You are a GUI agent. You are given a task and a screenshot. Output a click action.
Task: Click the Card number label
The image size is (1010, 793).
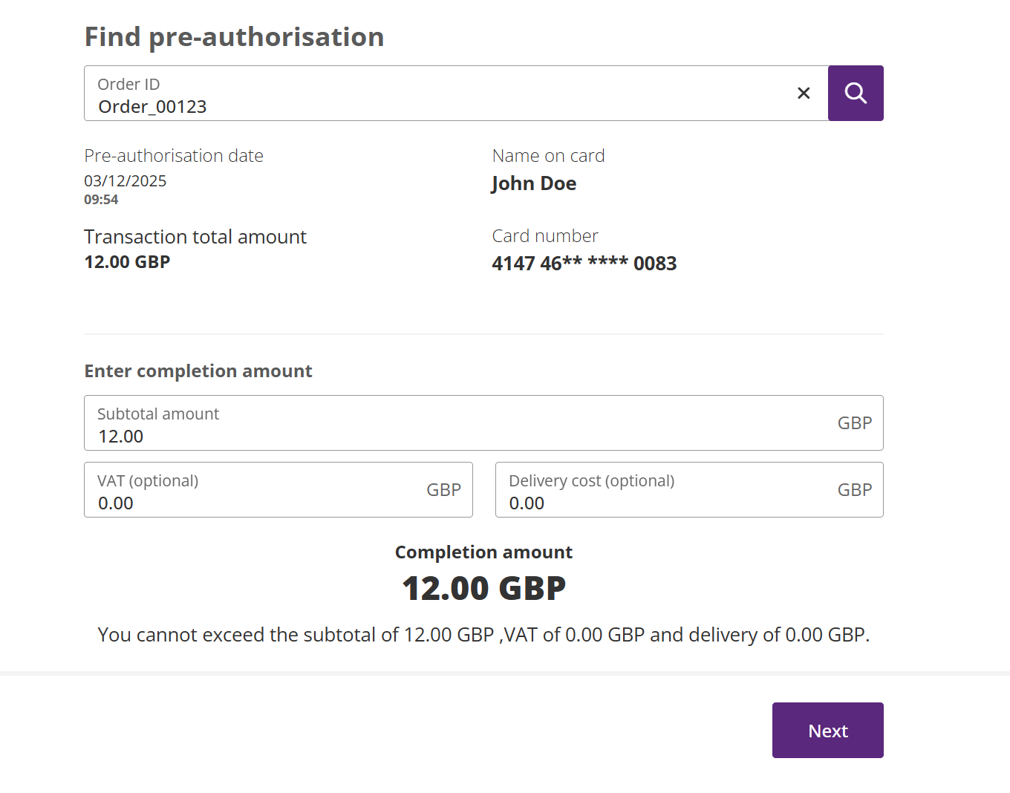pos(545,236)
